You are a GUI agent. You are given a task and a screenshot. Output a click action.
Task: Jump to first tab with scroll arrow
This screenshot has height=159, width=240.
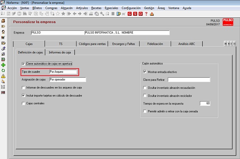(x=225, y=44)
